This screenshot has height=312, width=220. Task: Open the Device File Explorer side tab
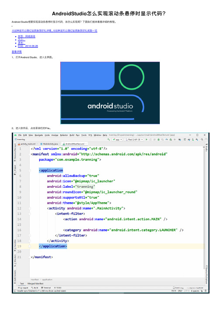[x=206, y=275]
